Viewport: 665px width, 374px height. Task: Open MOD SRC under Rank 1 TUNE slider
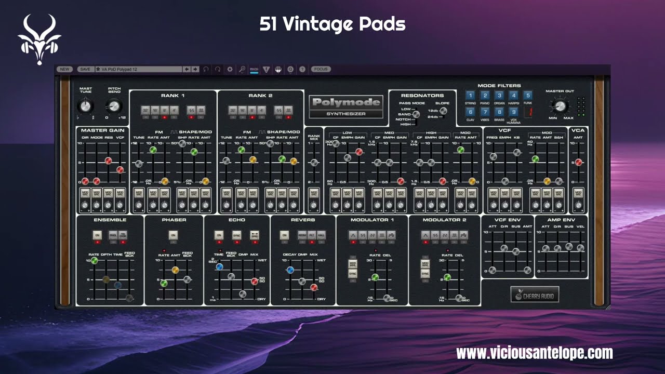(x=139, y=193)
